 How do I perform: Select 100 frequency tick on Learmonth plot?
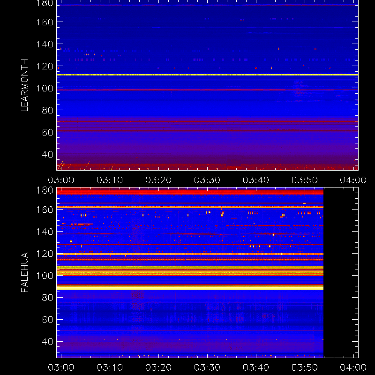point(45,88)
